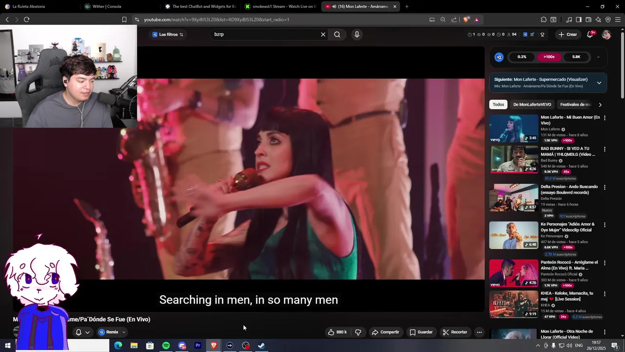Open Panteón Rococó Arréglame el Alma thumbnail
Viewport: 625px width, 352px height.
(x=514, y=273)
